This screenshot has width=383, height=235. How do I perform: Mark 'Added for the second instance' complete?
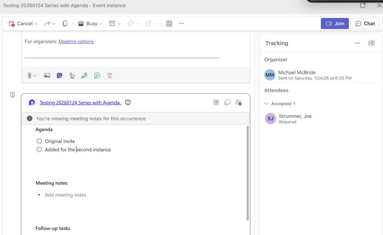pos(39,149)
